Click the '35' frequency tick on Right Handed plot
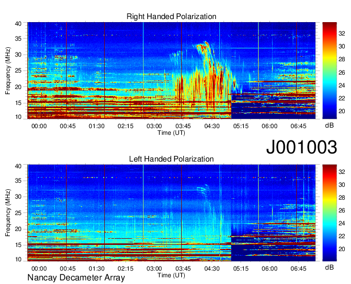Screen dimensions: 351x284 [18, 39]
